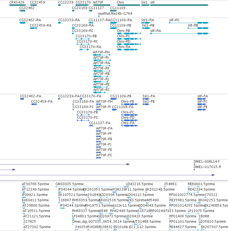The width and height of the screenshot is (228, 231).
Task: Select the CR43426 gene label
Action: (x=17, y=2)
